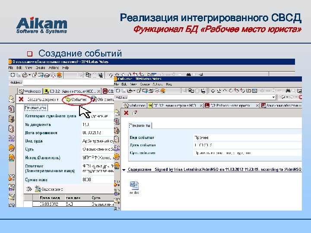Viewport: 311px width, 233px height.
Task: Click the № документа field in back window
Action: pos(98,125)
